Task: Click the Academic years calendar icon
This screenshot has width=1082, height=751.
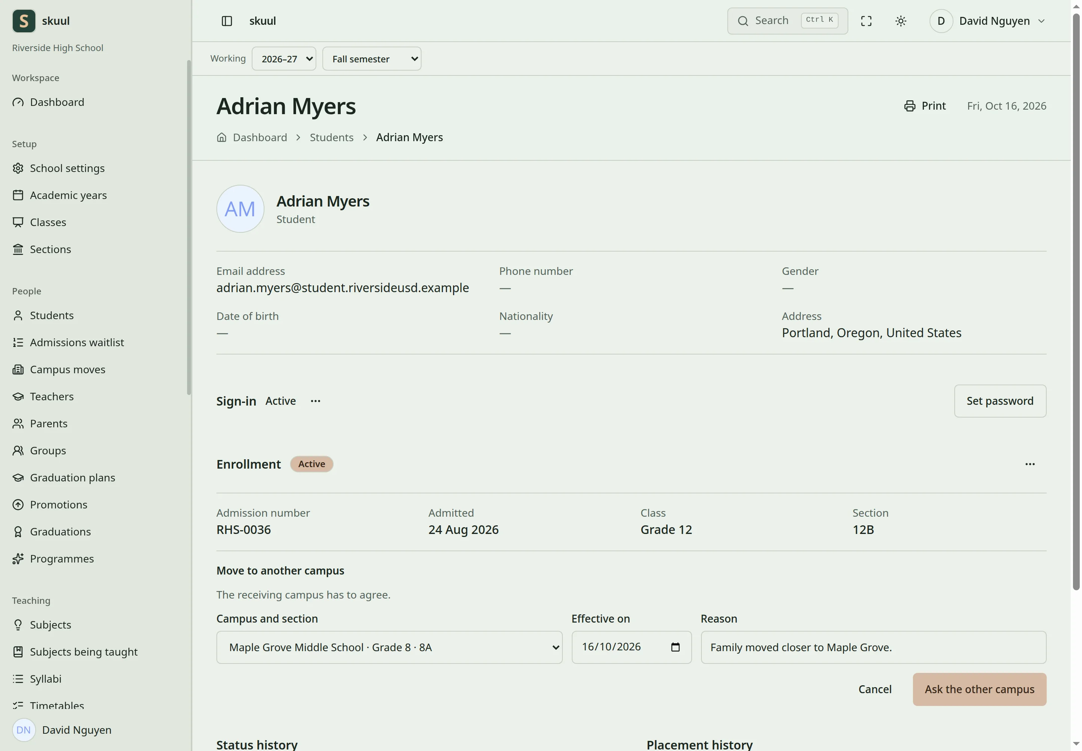Action: (18, 195)
